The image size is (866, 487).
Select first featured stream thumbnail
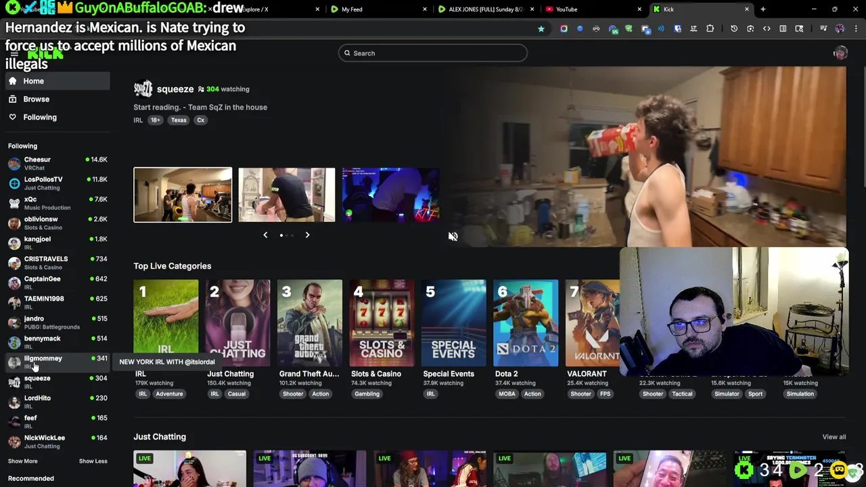[183, 195]
